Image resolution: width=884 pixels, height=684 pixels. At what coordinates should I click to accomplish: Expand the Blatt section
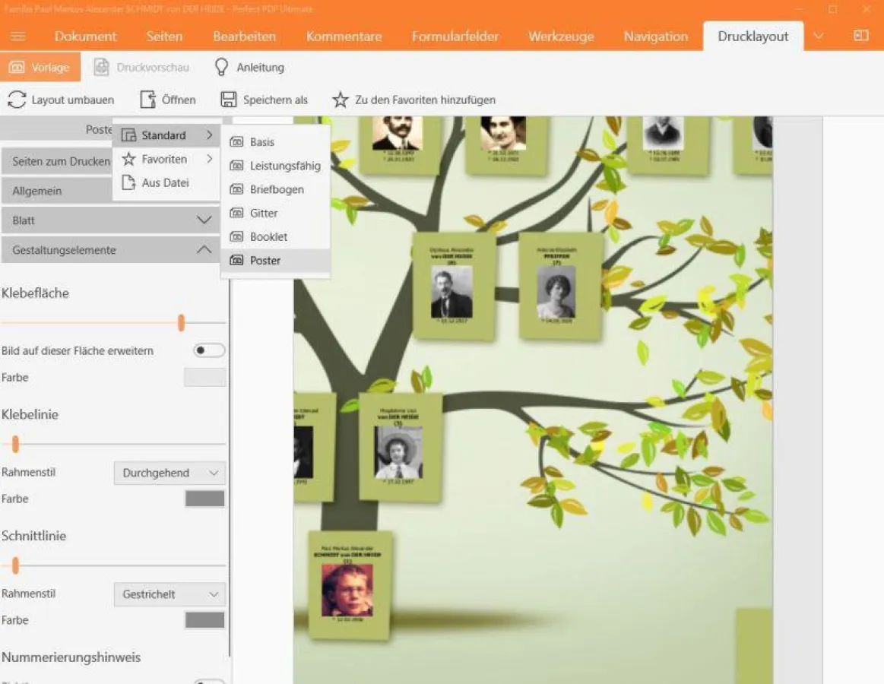point(204,220)
